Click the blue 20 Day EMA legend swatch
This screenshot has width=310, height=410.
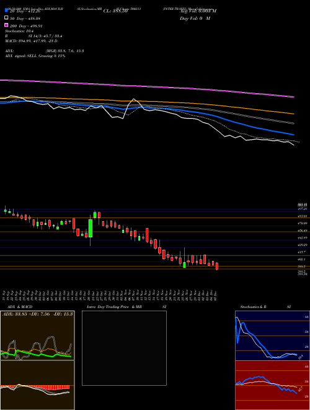coord(6,11)
